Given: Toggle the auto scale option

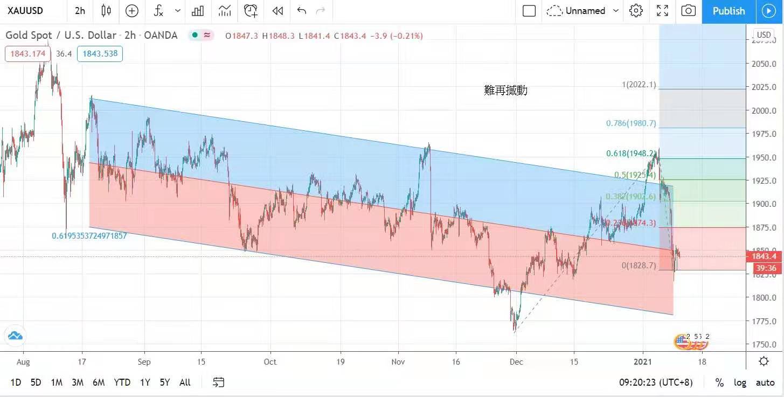Looking at the screenshot, I should click(765, 382).
